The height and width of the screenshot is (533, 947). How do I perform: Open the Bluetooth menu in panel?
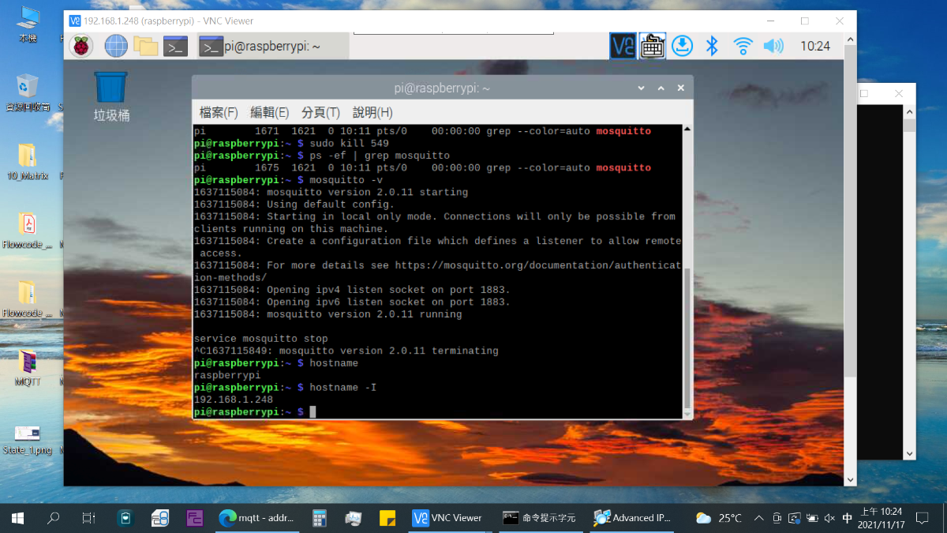click(x=712, y=46)
